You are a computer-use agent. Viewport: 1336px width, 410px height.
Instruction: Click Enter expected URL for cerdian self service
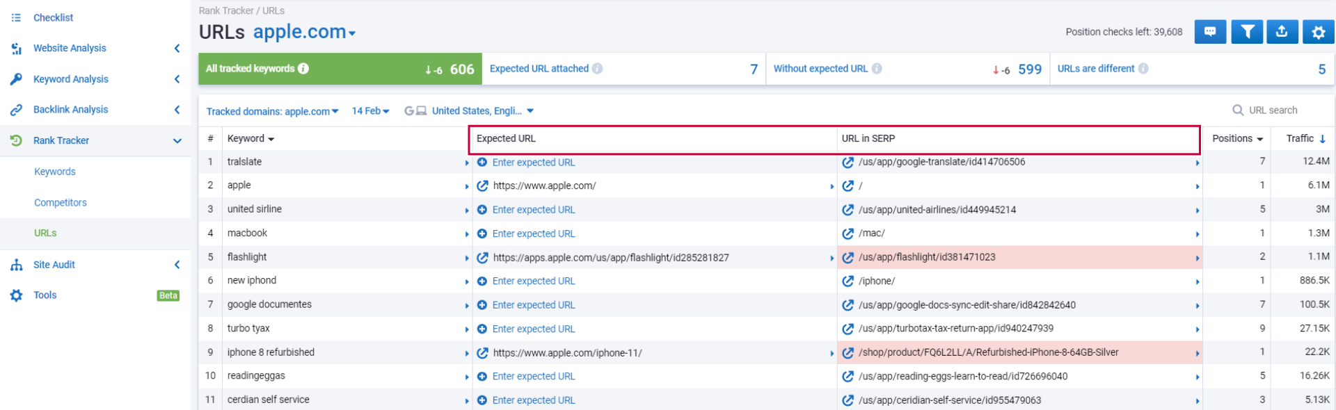pos(534,400)
